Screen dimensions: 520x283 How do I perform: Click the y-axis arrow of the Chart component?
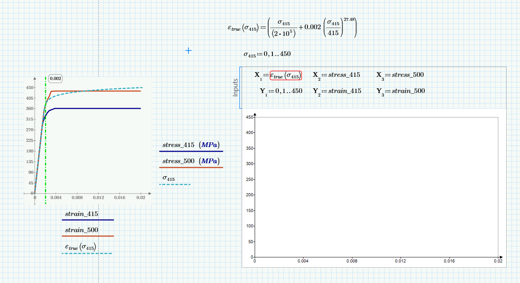(x=255, y=115)
